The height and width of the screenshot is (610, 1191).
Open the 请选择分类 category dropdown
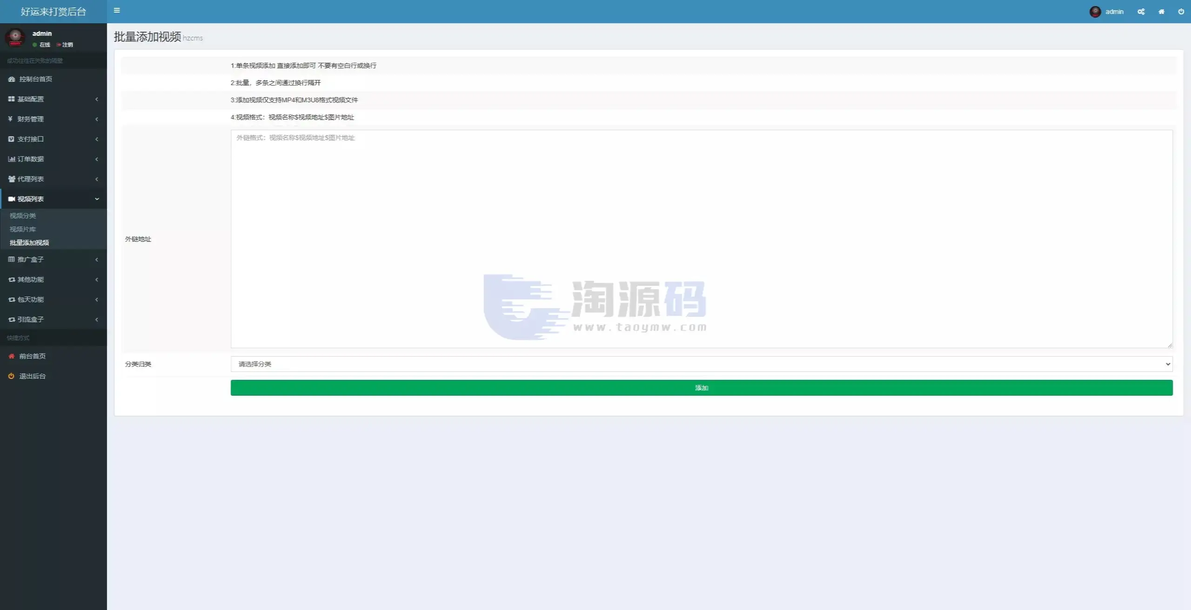[x=702, y=364]
